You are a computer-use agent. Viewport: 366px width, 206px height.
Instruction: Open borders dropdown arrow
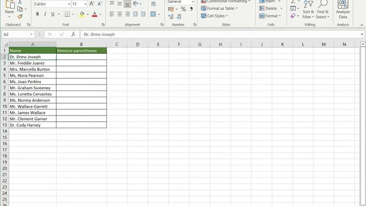[73, 14]
